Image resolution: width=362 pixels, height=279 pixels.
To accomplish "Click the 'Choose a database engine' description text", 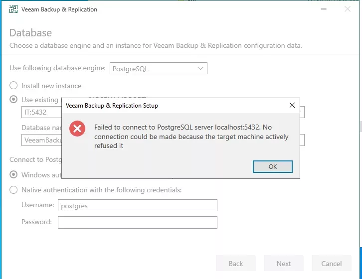I will [156, 45].
